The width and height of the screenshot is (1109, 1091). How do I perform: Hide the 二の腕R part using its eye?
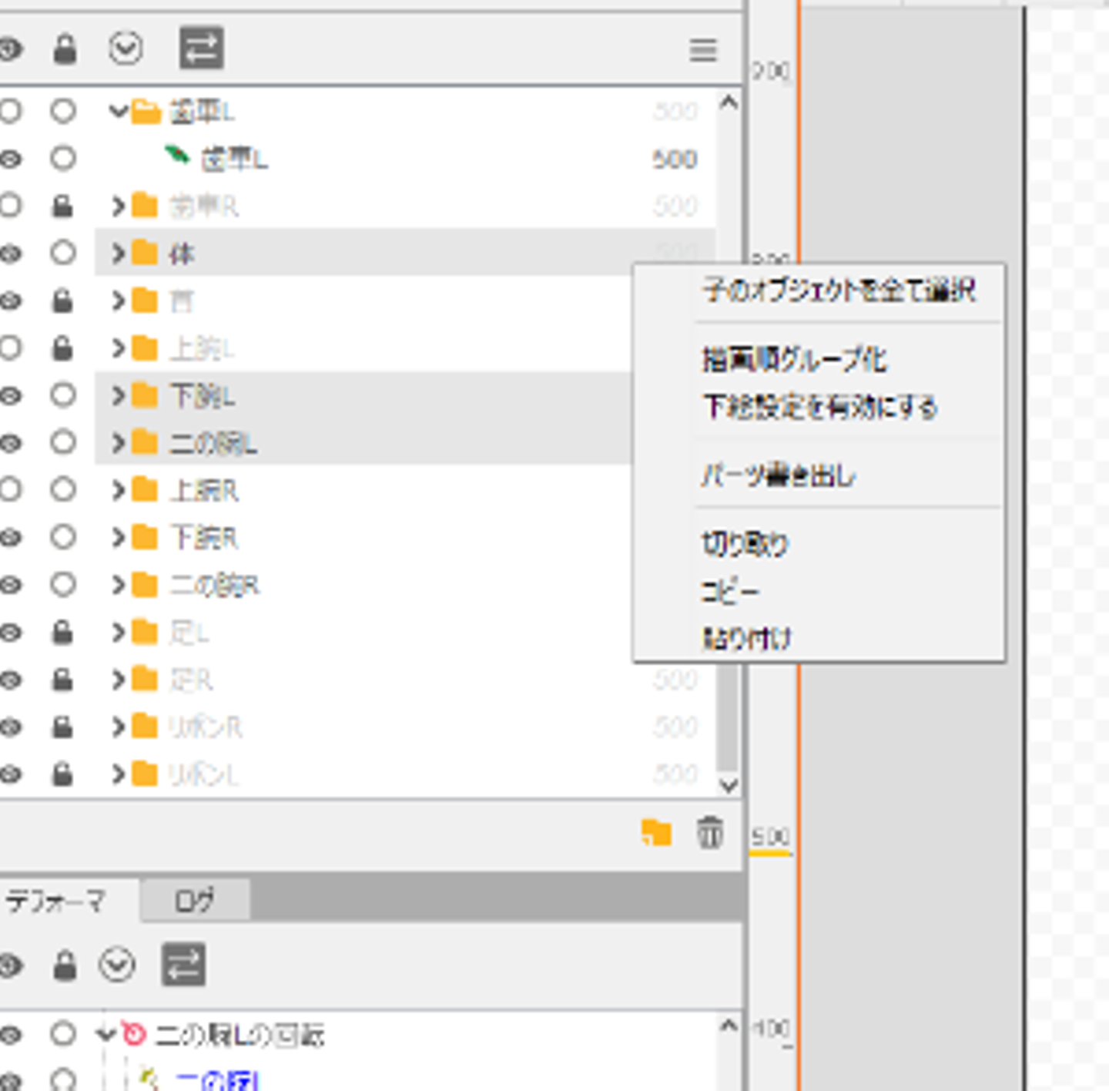tap(9, 586)
